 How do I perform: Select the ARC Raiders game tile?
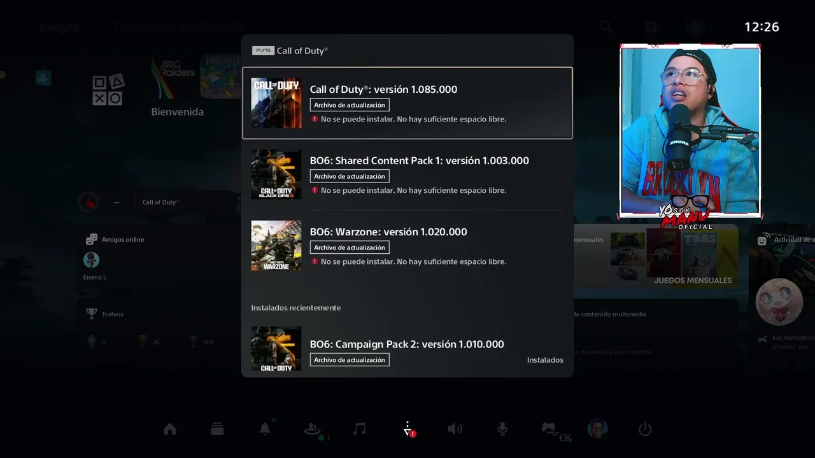[x=173, y=78]
